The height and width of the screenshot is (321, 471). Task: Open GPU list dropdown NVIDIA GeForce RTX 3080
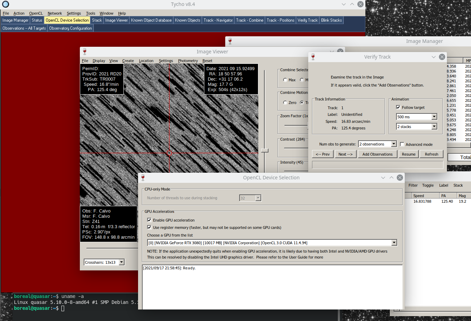pos(394,242)
